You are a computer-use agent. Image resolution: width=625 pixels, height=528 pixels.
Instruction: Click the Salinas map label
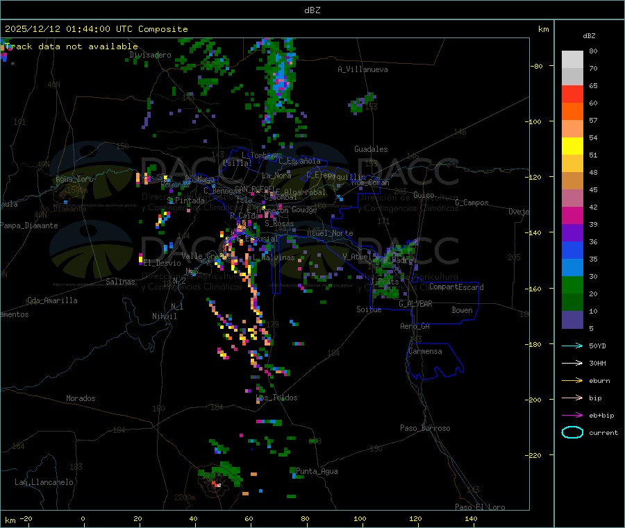[120, 282]
